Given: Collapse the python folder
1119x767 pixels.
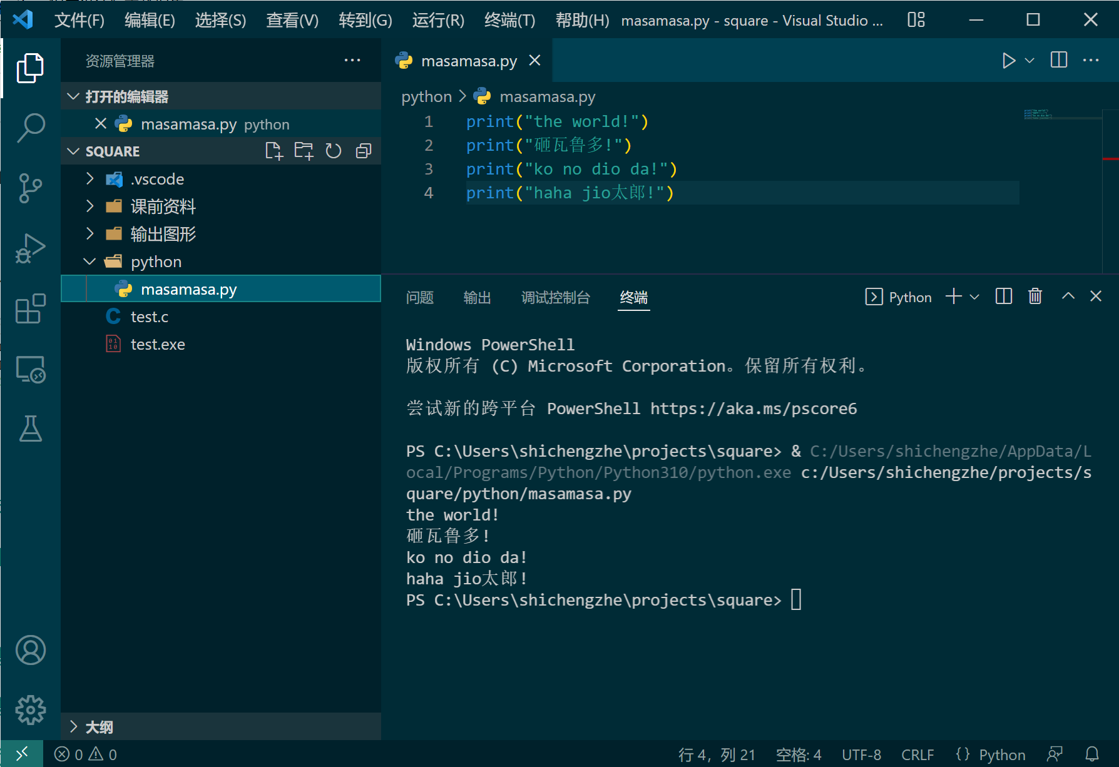Looking at the screenshot, I should pyautogui.click(x=90, y=262).
